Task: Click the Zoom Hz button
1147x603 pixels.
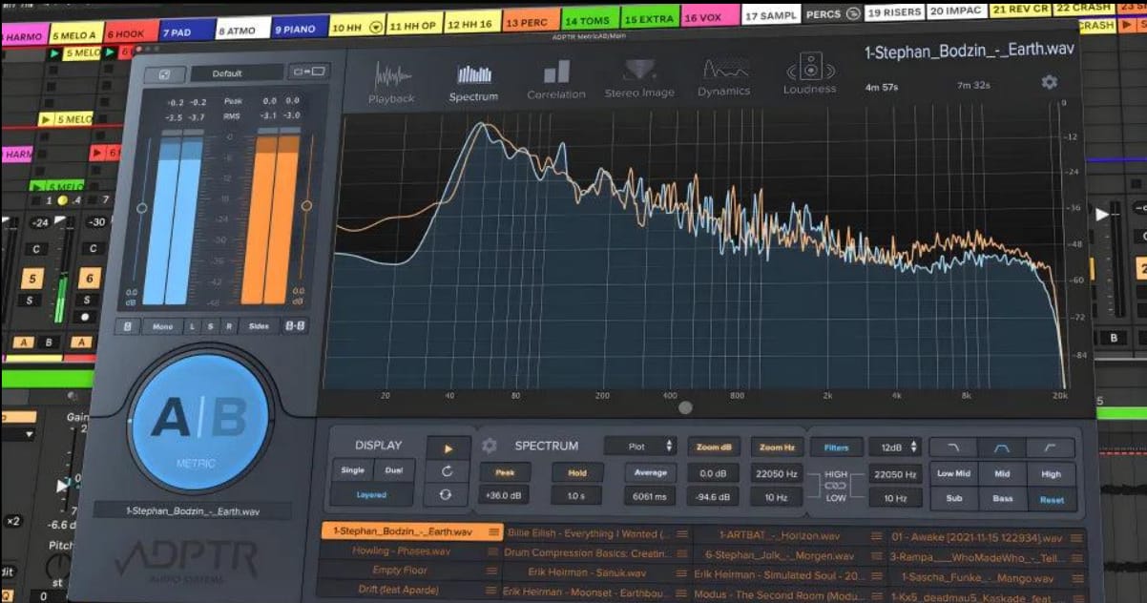Action: pyautogui.click(x=778, y=447)
